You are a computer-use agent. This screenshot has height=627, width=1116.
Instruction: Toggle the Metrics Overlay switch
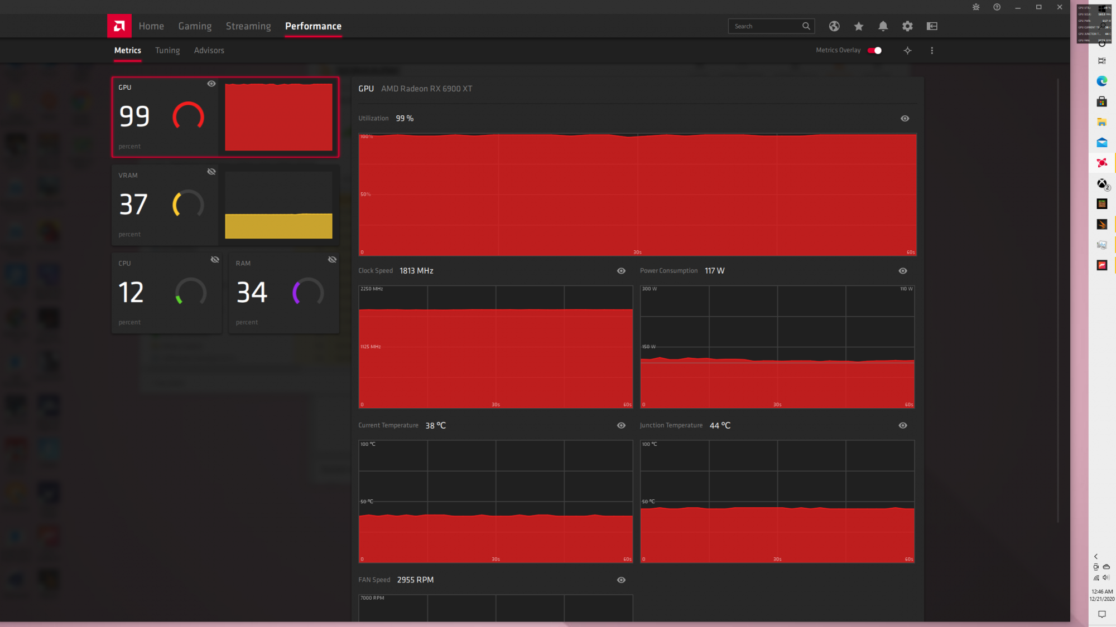[874, 51]
